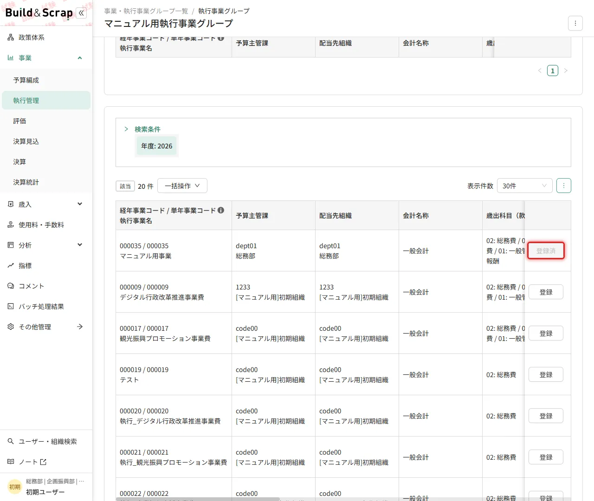
Task: Go to previous page with left arrow
Action: pos(540,71)
